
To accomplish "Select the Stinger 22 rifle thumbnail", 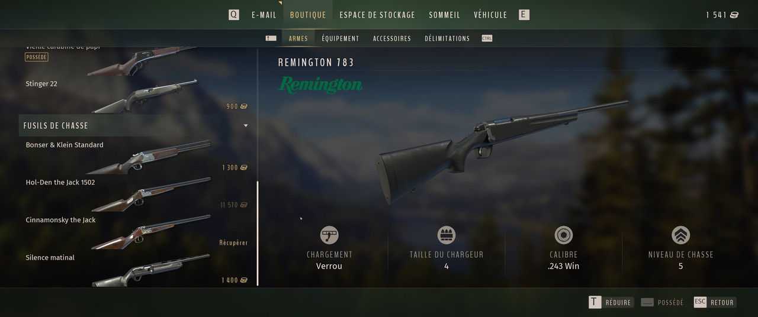I will (x=144, y=96).
